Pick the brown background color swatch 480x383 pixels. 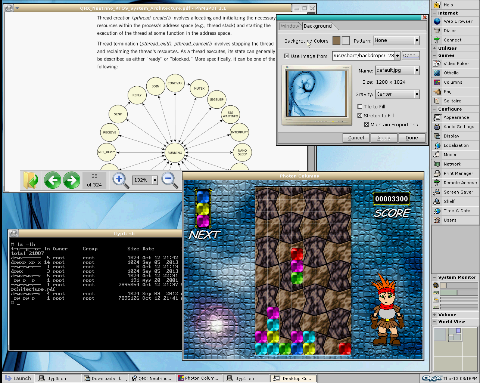coord(336,41)
